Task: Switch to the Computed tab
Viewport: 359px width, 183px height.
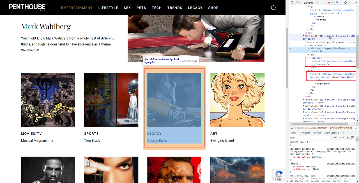Action: tap(305, 133)
